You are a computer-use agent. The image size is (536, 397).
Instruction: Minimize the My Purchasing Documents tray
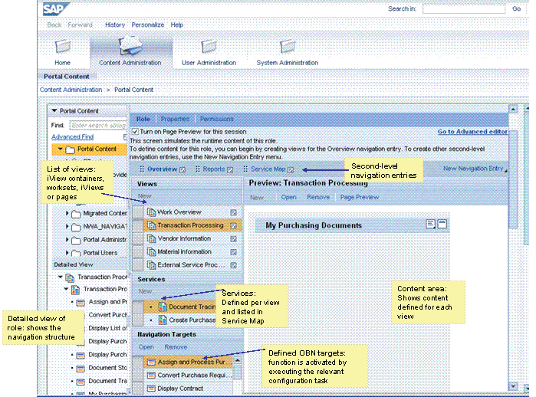442,224
